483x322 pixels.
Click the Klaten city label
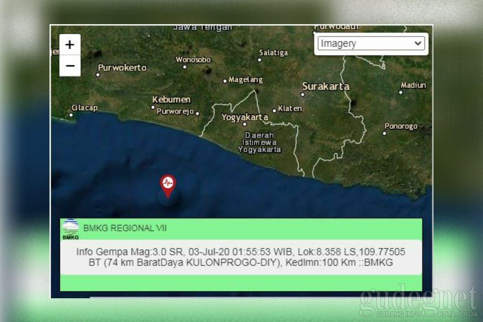click(x=290, y=109)
